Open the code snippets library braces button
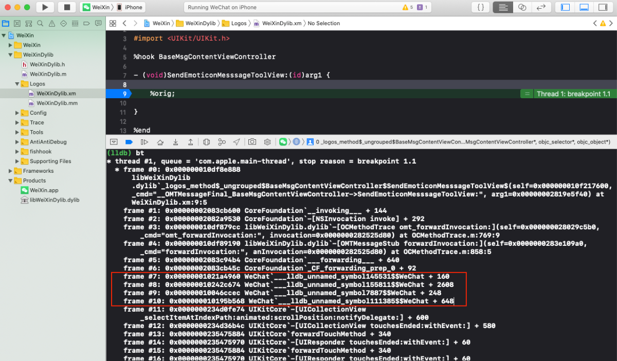The image size is (617, 361). click(x=480, y=7)
